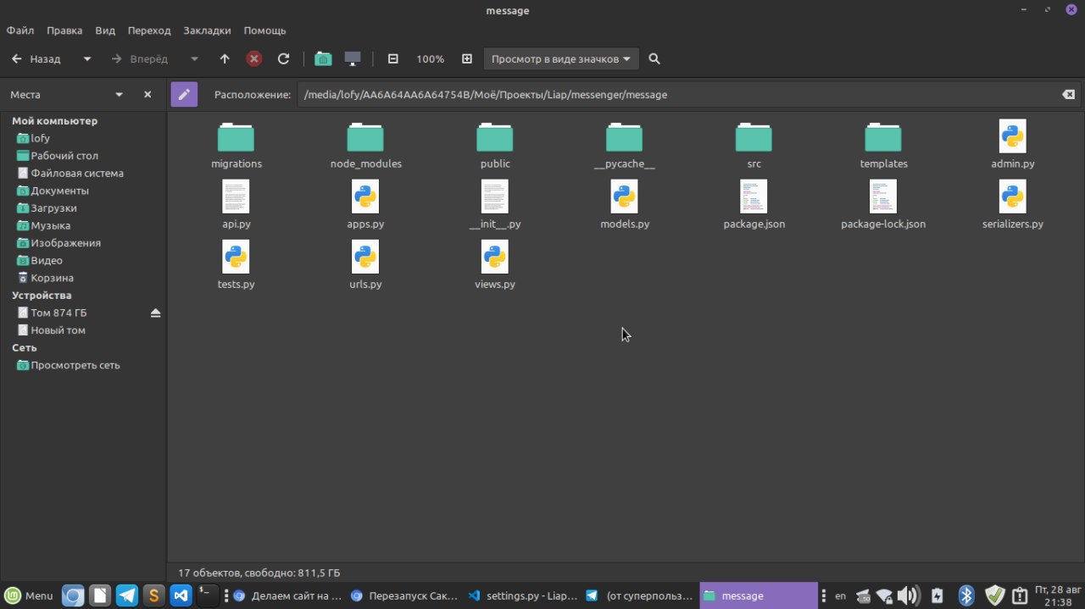Toggle the location edit pencil button

click(184, 95)
